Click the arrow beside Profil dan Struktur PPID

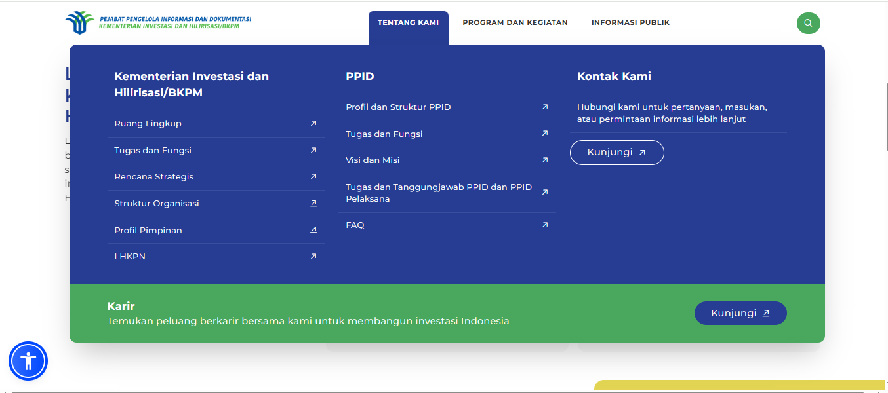[544, 106]
